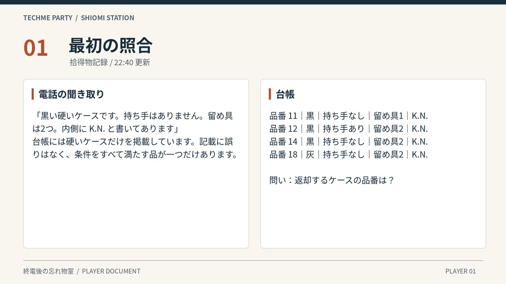This screenshot has width=506, height=284.
Task: Click the line starting '台帳には硬いケースだけを'
Action: tap(132, 142)
